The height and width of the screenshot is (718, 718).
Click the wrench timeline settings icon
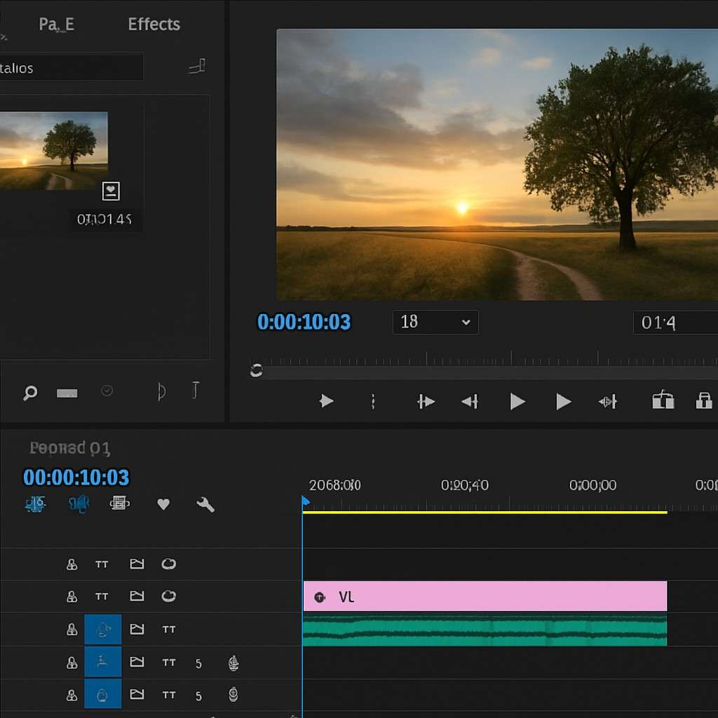pos(205,504)
